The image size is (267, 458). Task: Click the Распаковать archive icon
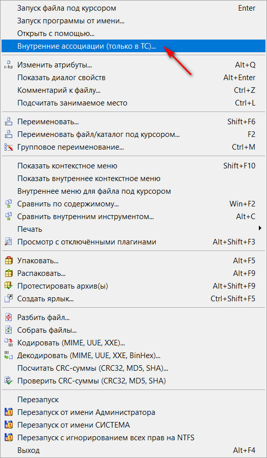(x=8, y=273)
